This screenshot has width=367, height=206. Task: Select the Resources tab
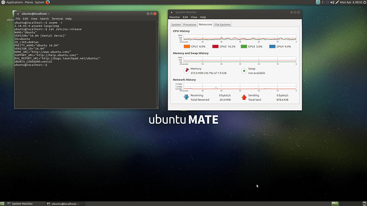click(205, 24)
